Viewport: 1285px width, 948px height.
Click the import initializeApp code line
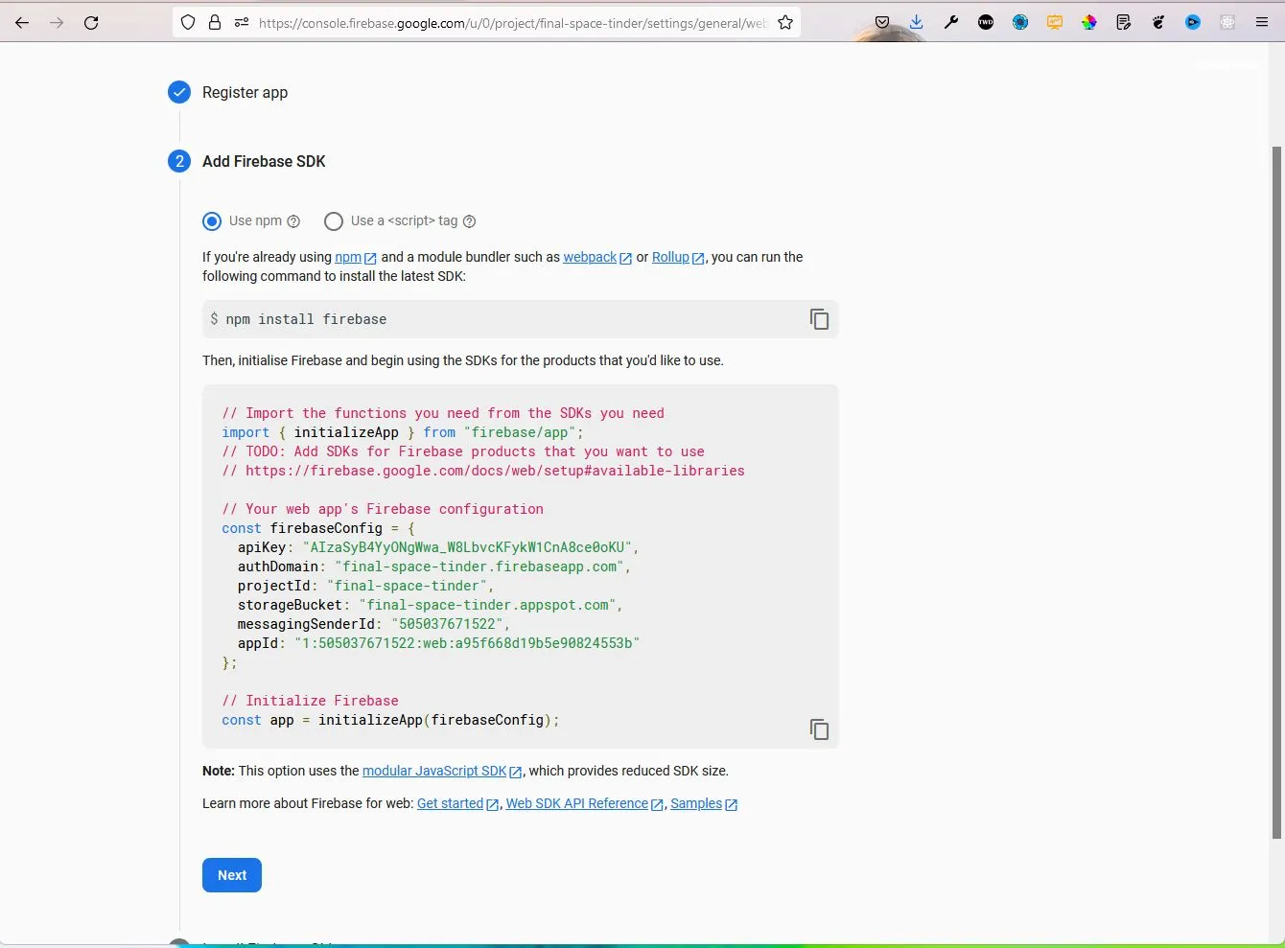pos(403,432)
